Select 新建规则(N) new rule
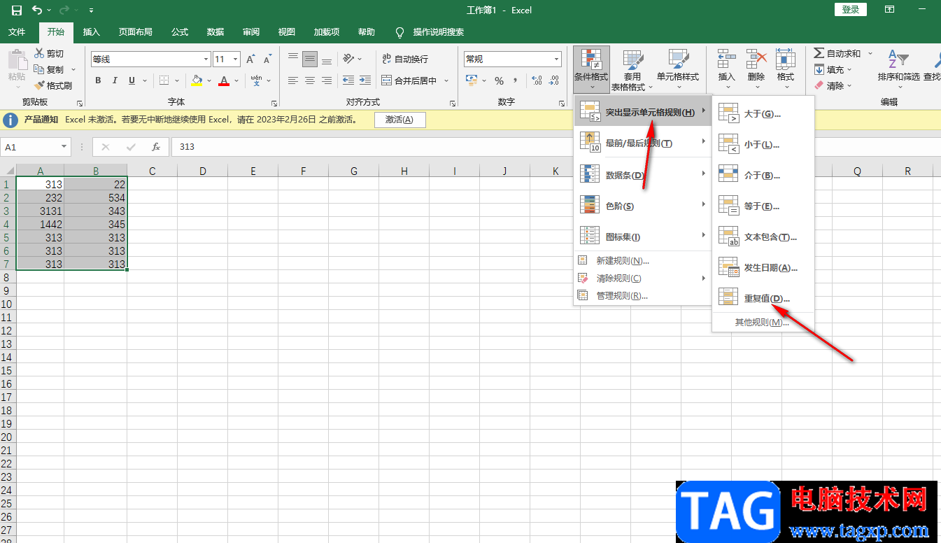 coord(642,260)
